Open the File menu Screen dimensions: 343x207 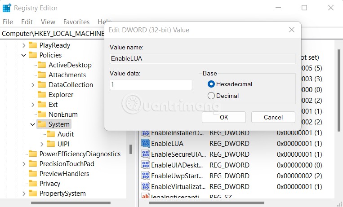(x=8, y=22)
